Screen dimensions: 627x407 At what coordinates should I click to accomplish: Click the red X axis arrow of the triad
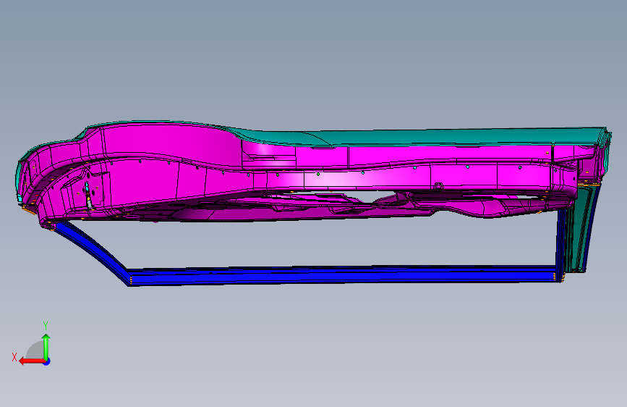tap(32, 361)
